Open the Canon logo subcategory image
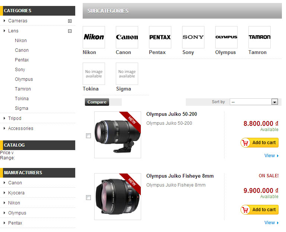 tap(127, 37)
